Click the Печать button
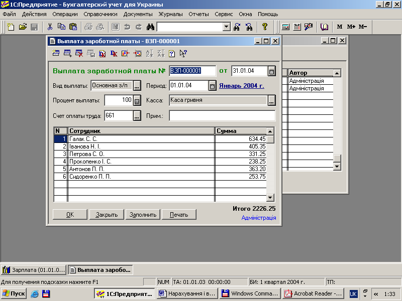This screenshot has height=301, width=402. point(179,215)
